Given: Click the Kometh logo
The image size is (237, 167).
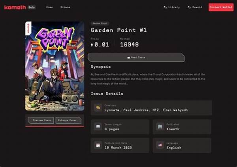Looking at the screenshot, I should [x=15, y=7].
